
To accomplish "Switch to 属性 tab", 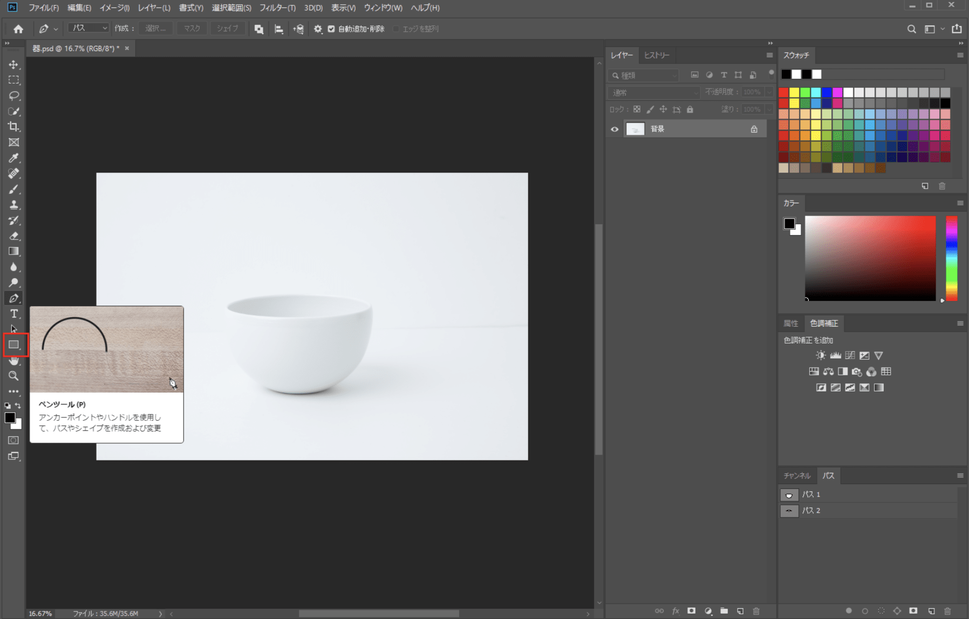I will point(790,324).
